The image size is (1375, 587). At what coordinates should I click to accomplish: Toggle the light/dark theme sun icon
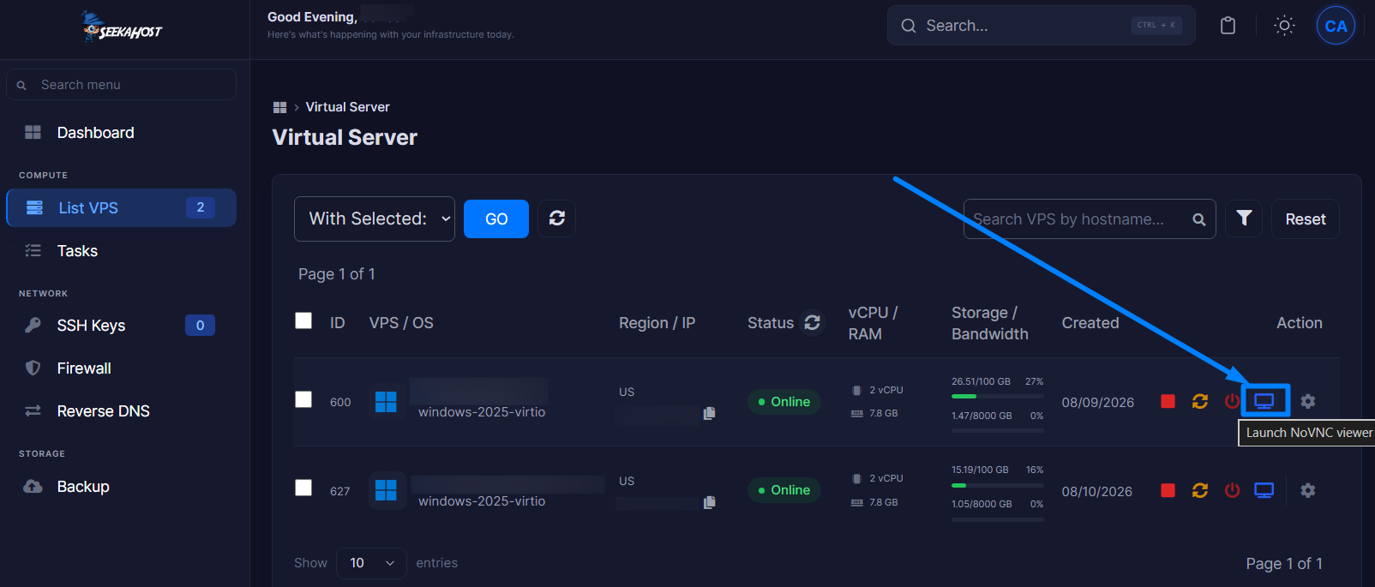pyautogui.click(x=1284, y=26)
